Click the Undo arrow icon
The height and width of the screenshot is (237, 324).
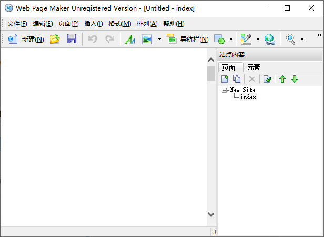pos(93,38)
